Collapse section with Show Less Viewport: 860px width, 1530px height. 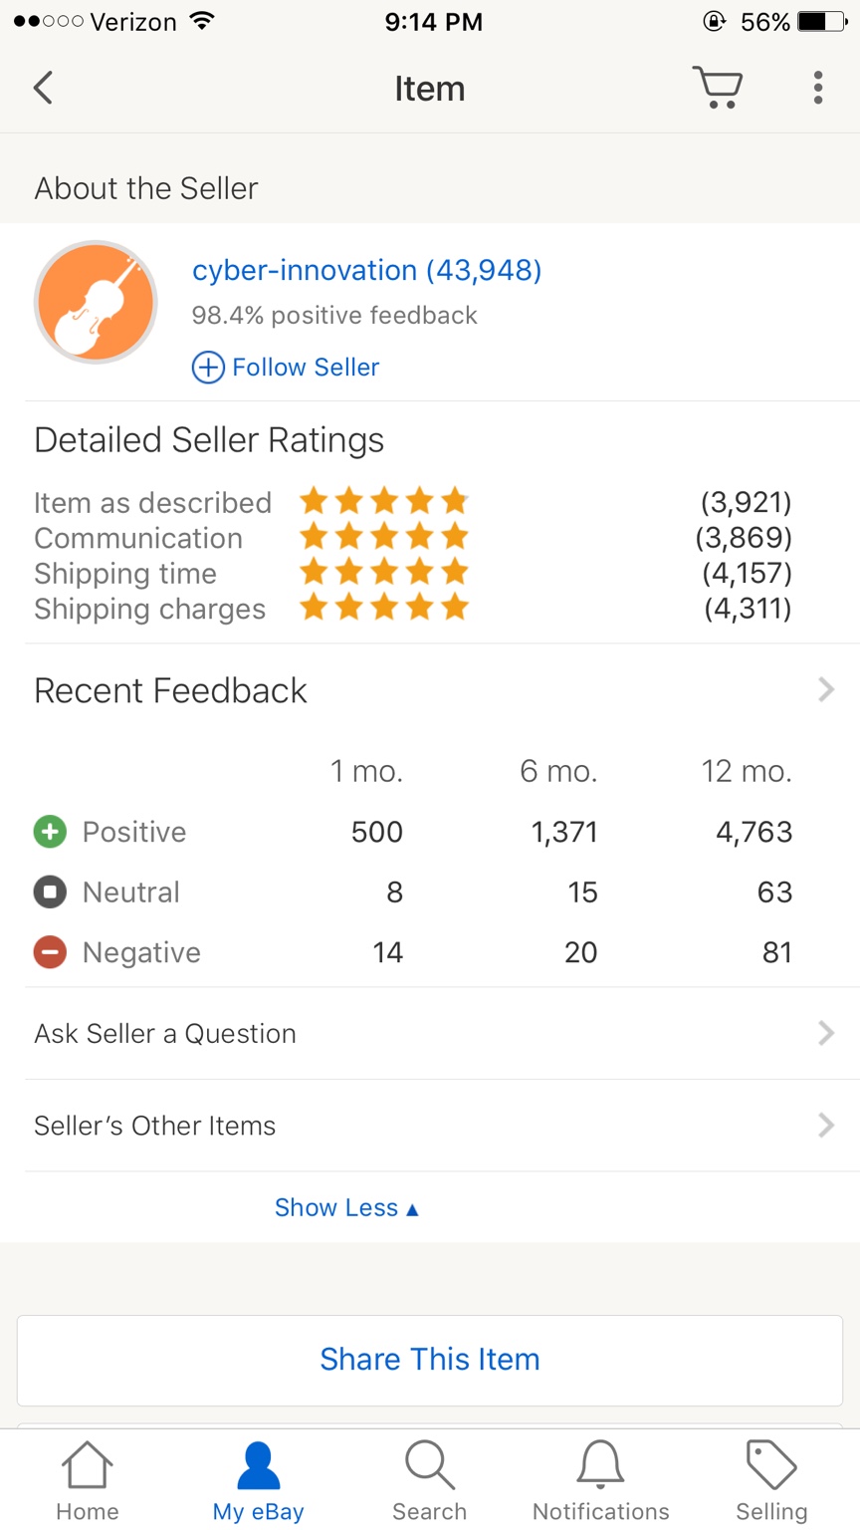tap(346, 1208)
